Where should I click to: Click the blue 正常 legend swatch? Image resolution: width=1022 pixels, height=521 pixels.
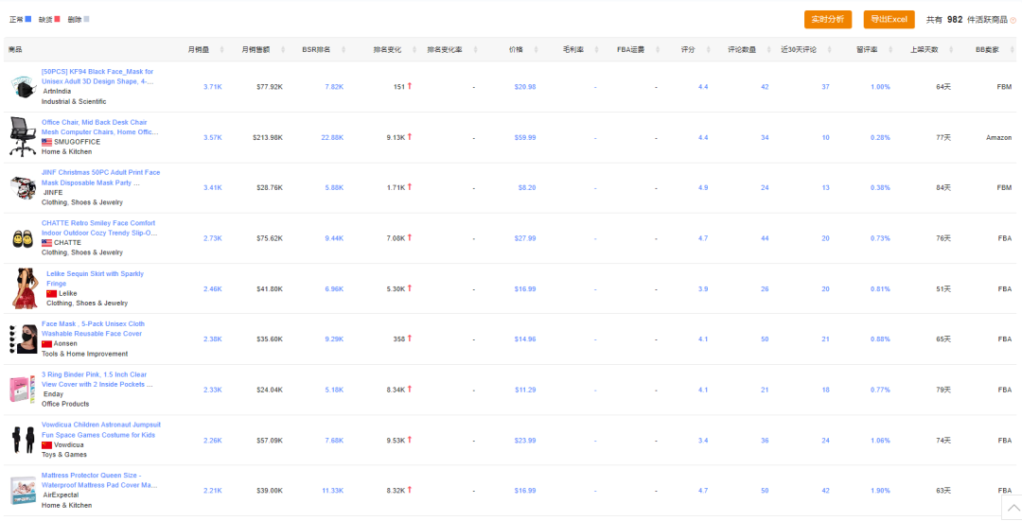[x=28, y=19]
